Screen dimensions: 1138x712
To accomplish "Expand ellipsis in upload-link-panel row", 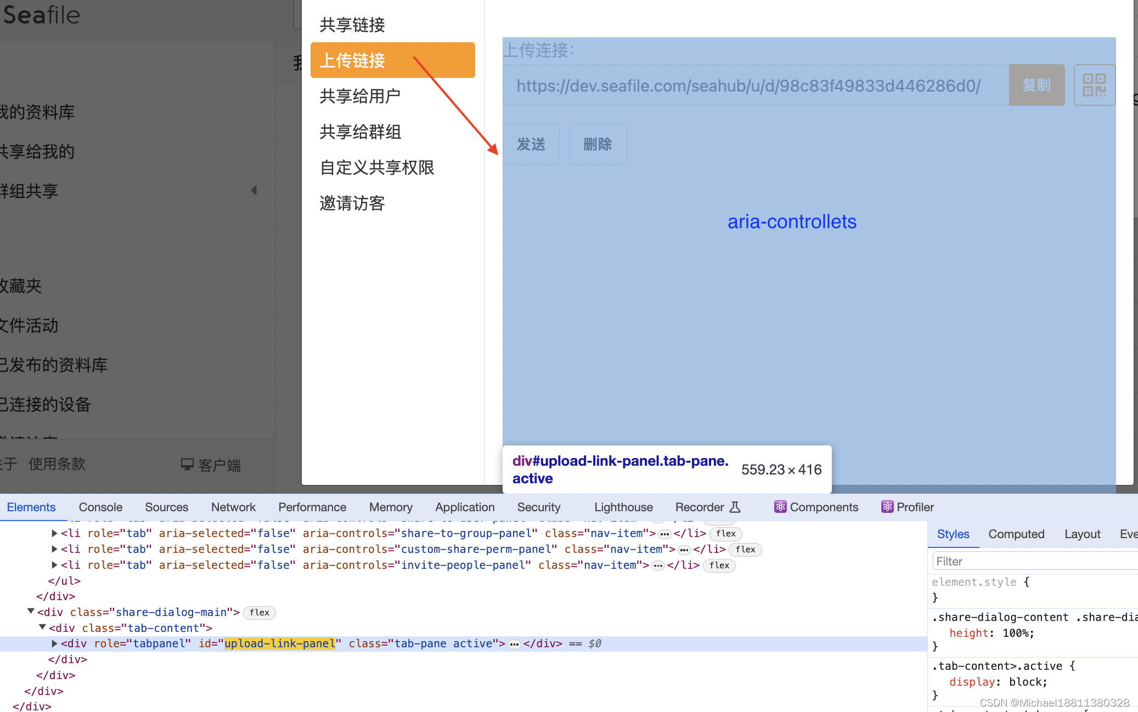I will point(514,644).
